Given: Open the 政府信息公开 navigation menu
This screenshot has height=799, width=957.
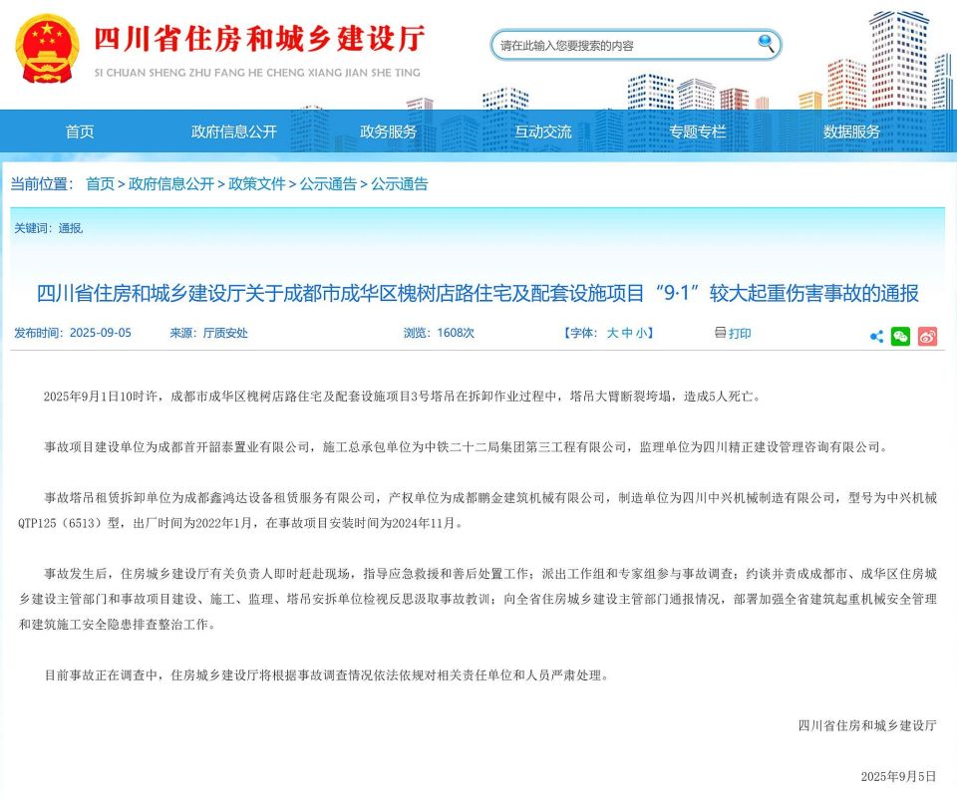Looking at the screenshot, I should (232, 131).
